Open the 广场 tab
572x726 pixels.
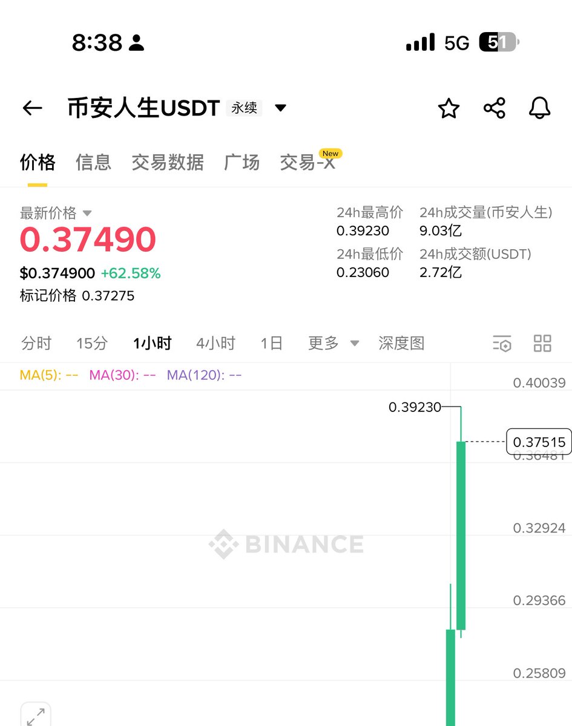pyautogui.click(x=242, y=162)
